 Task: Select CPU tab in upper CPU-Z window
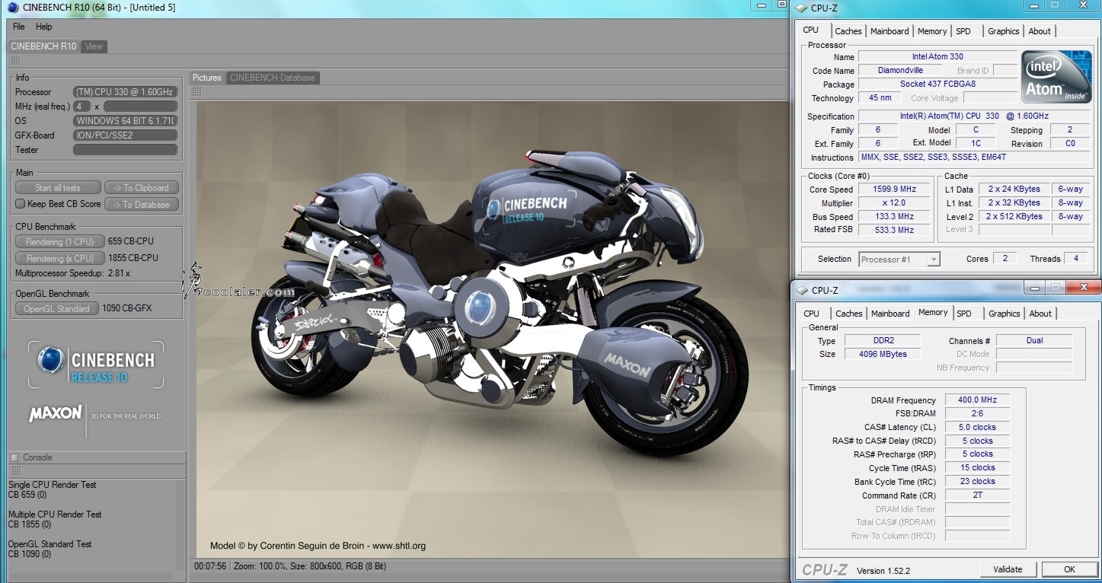tap(811, 30)
